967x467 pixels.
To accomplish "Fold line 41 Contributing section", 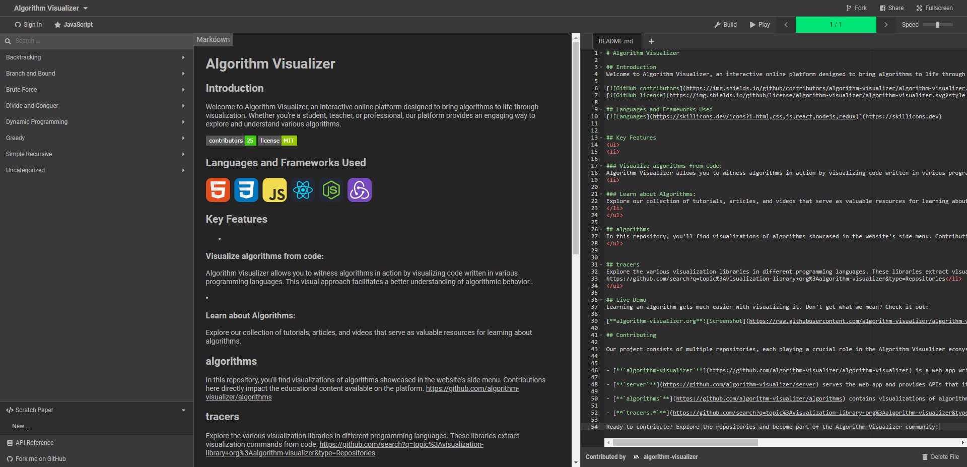I will pyautogui.click(x=601, y=335).
